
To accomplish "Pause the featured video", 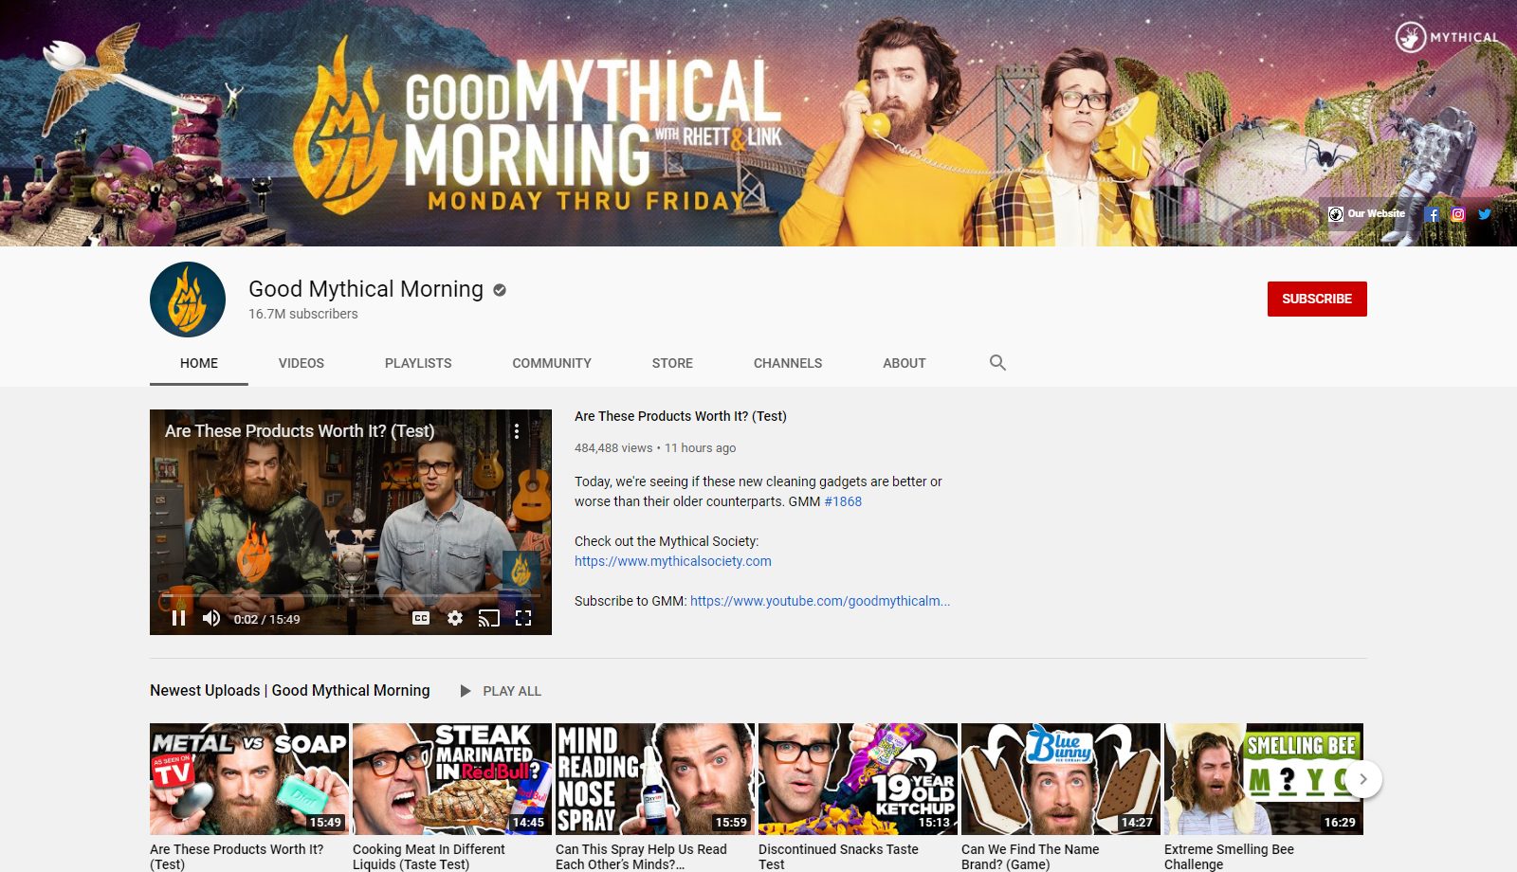I will tap(178, 619).
